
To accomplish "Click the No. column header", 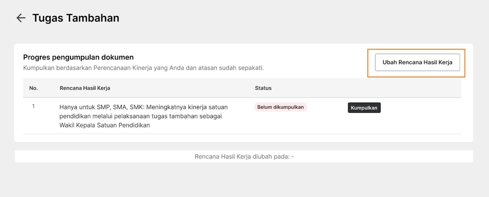I will (x=33, y=88).
